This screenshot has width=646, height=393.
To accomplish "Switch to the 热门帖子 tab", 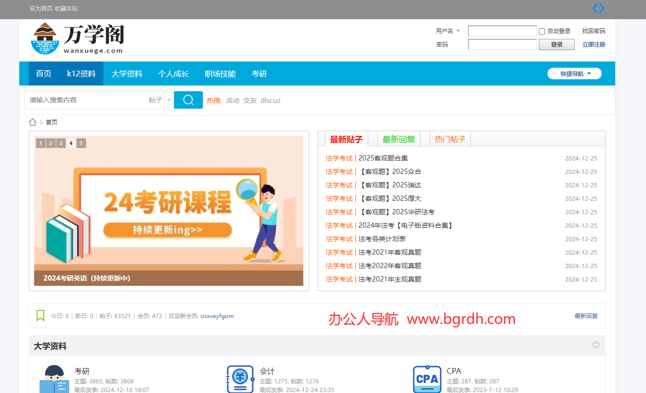I will tap(449, 139).
